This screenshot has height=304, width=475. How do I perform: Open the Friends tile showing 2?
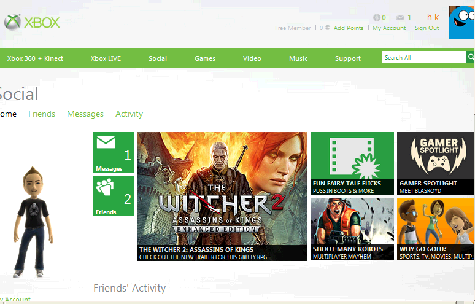[114, 196]
